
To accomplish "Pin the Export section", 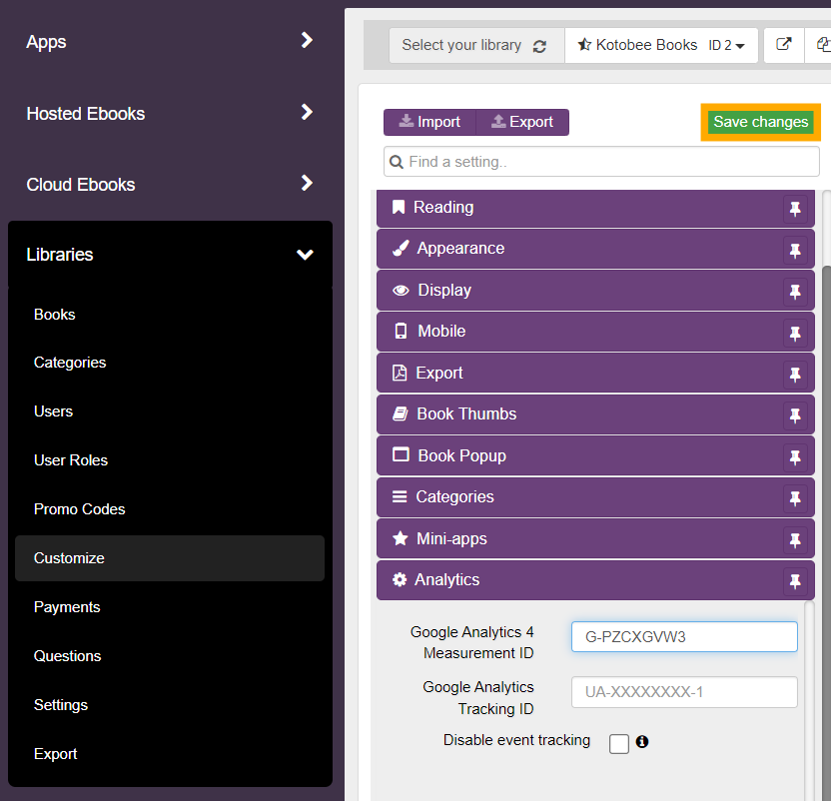I will tap(795, 375).
